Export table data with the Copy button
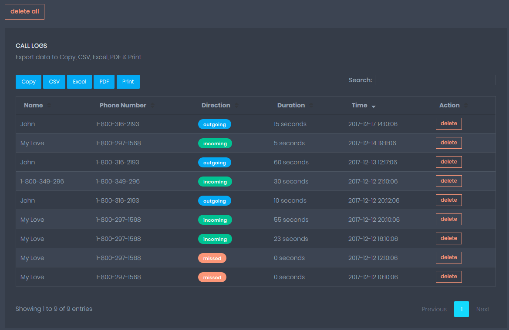 pyautogui.click(x=28, y=82)
